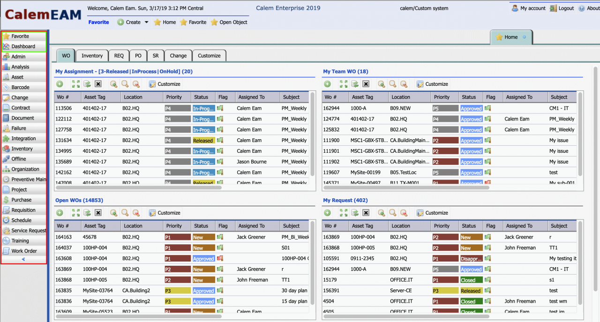Switch to the WO dashboard tab
The height and width of the screenshot is (322, 600).
point(66,55)
